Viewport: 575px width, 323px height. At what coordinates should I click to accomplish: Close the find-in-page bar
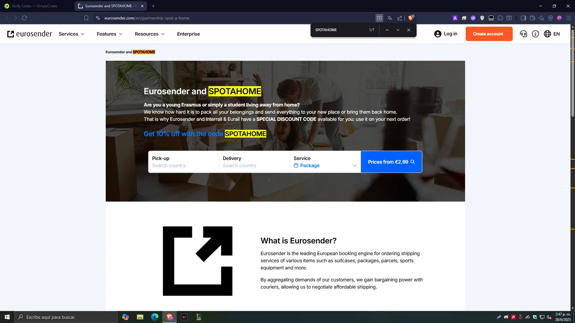tap(409, 30)
